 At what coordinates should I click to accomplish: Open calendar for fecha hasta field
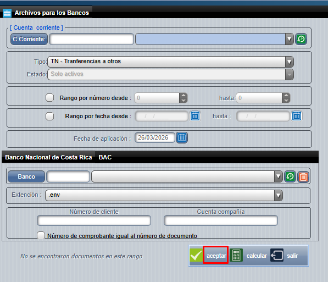(x=297, y=116)
